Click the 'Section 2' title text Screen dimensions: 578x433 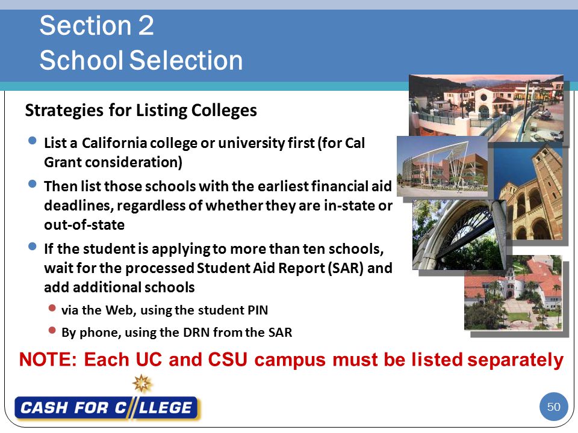[96, 26]
